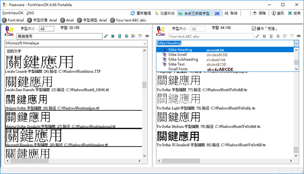Click the 2X dual-view toolbar button
Viewport: 304px width, 174px height.
[x=217, y=13]
